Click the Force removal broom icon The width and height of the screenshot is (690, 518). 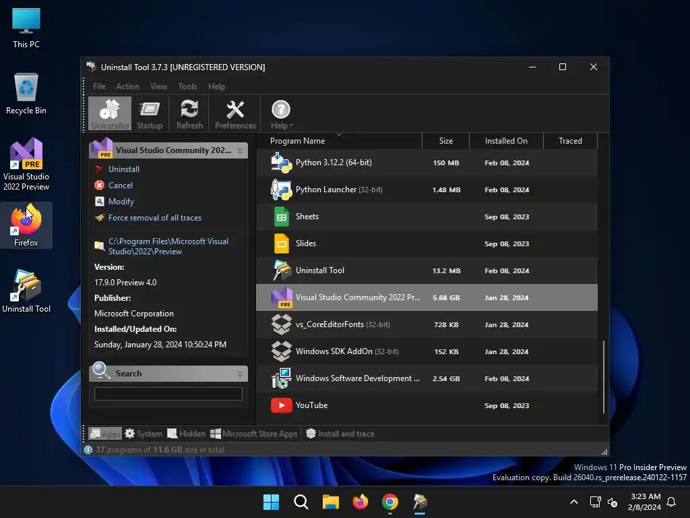[x=100, y=218]
